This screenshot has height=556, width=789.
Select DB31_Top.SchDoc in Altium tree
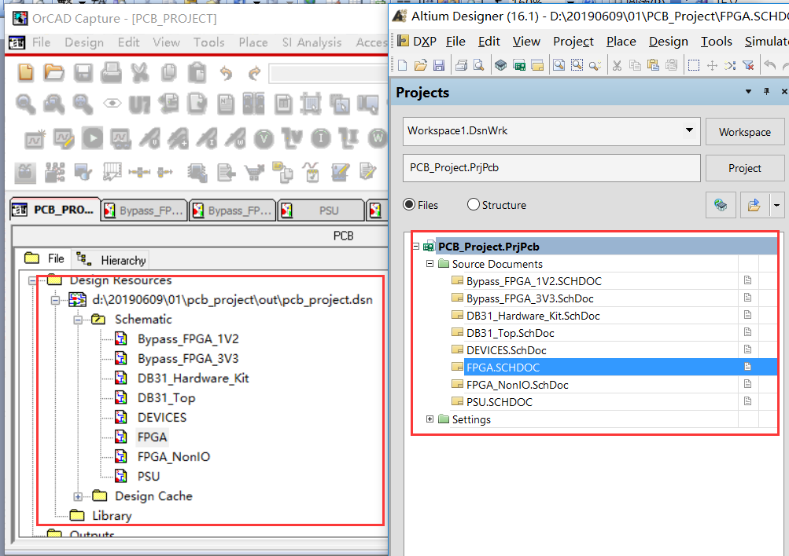tap(511, 333)
